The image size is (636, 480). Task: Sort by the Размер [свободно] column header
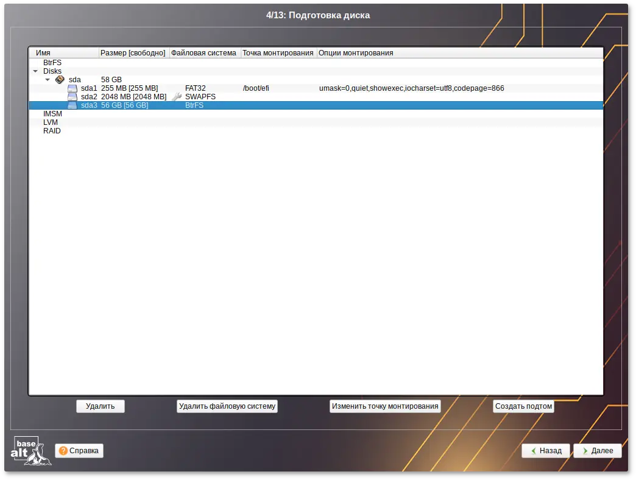(133, 53)
